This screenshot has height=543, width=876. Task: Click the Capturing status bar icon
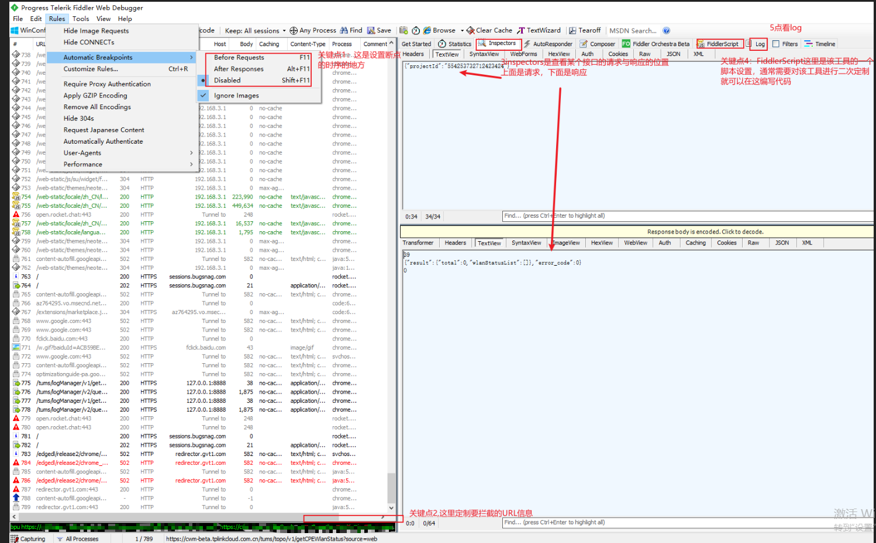[15, 539]
